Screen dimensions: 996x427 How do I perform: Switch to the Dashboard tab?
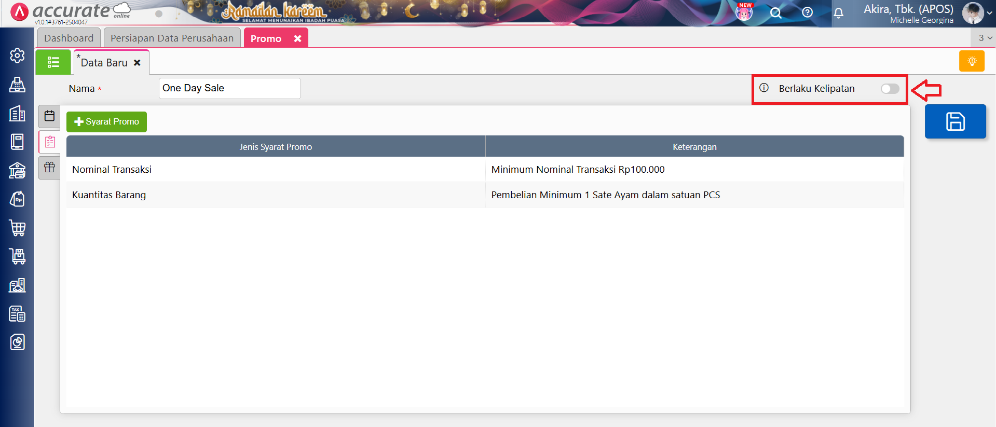tap(69, 38)
